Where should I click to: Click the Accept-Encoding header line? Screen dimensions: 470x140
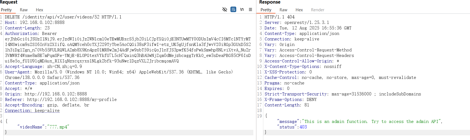click(47, 105)
